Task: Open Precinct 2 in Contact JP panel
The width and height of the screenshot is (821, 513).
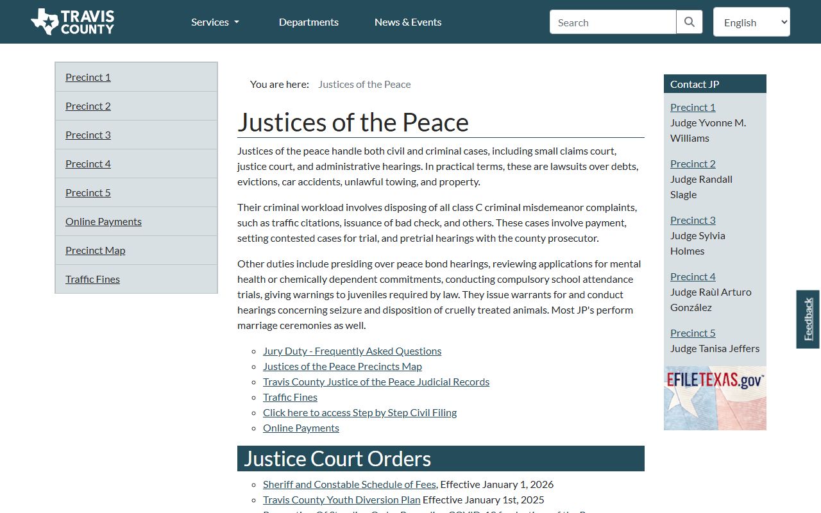Action: coord(693,164)
